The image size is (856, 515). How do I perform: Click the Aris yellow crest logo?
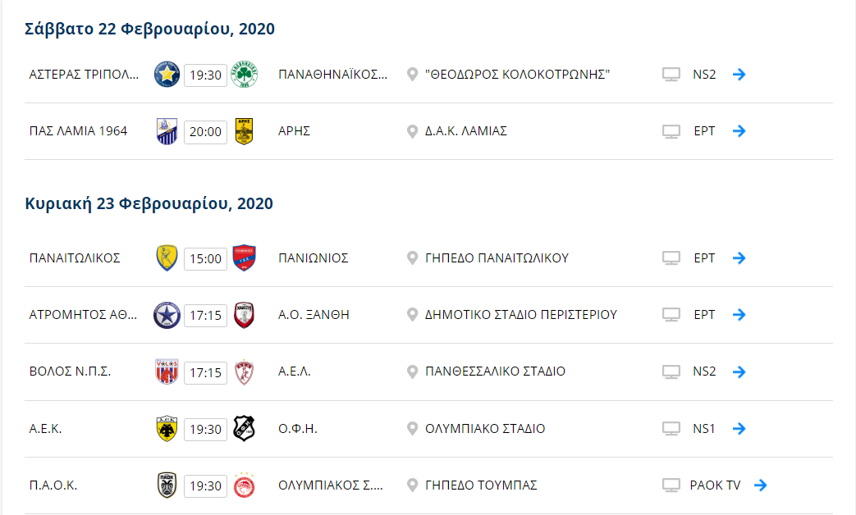pos(244,131)
